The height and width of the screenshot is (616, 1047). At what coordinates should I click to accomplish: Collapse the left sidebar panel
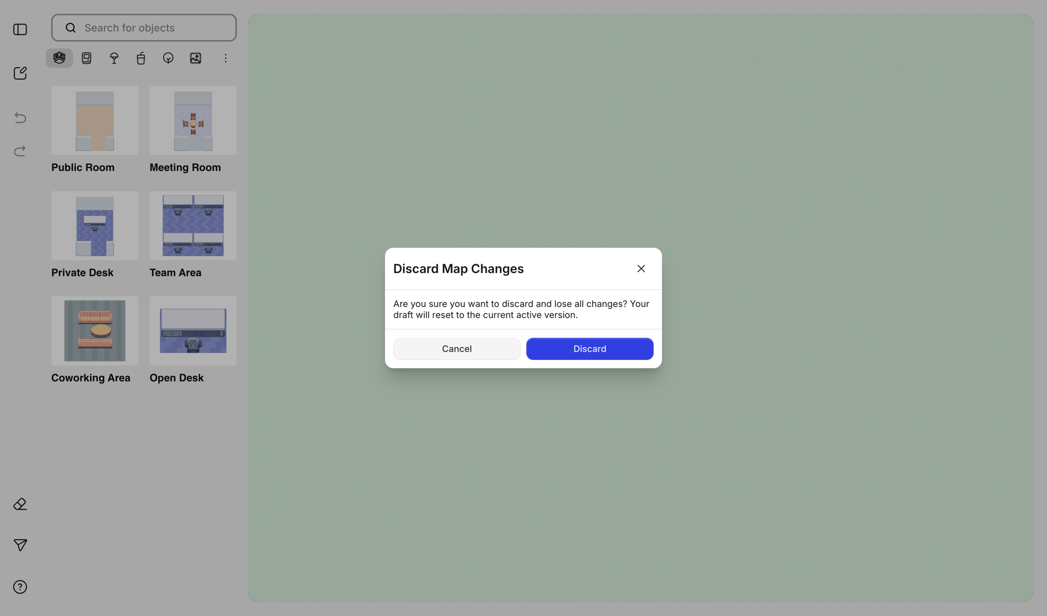click(20, 29)
